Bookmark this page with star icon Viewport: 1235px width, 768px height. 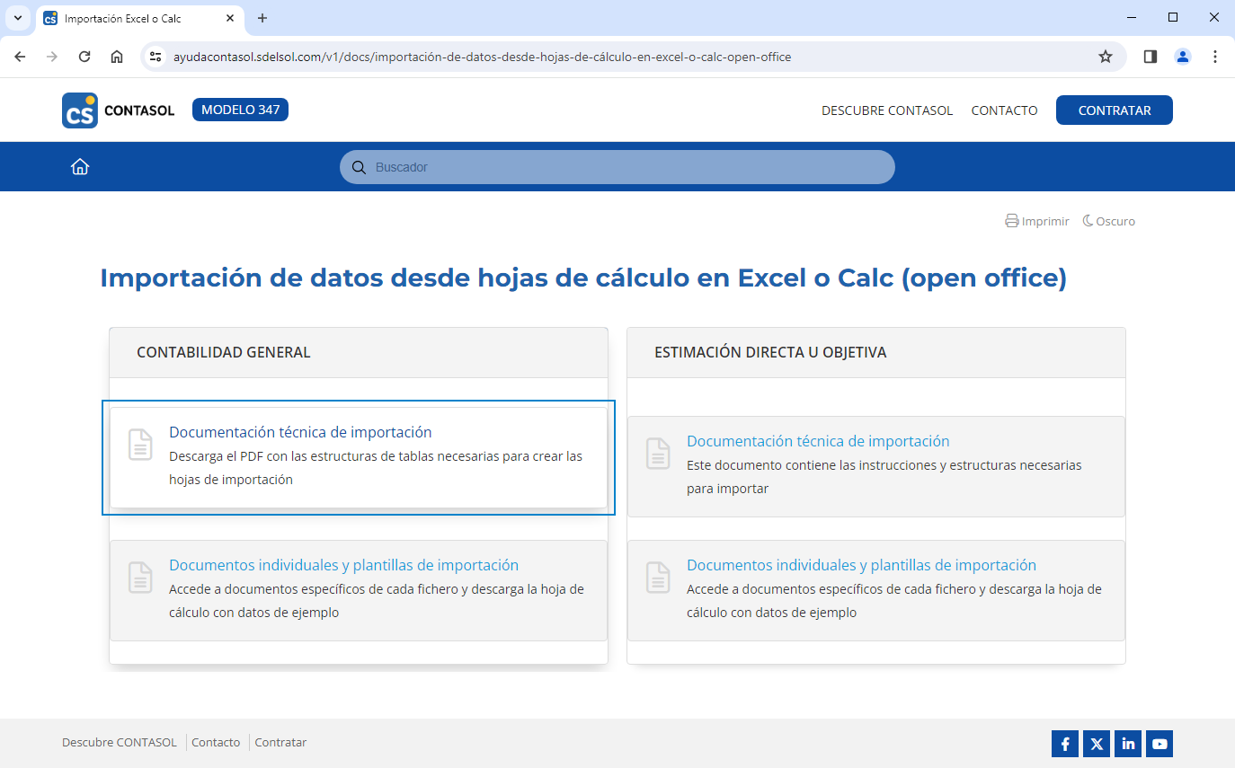(1106, 57)
